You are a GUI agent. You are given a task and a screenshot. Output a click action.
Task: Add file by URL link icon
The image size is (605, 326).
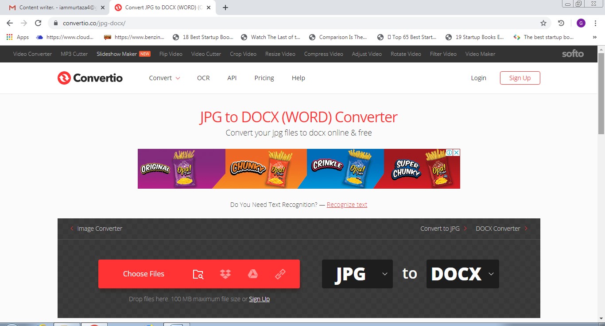coord(280,274)
